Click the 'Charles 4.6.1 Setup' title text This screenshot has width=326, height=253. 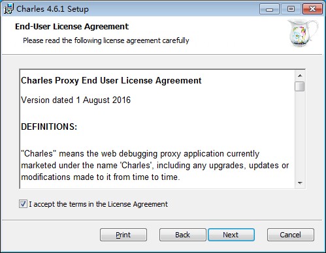coord(52,9)
